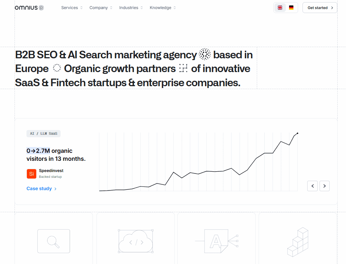The height and width of the screenshot is (264, 346).
Task: Click the Speedinvest orange logo icon
Action: point(32,174)
